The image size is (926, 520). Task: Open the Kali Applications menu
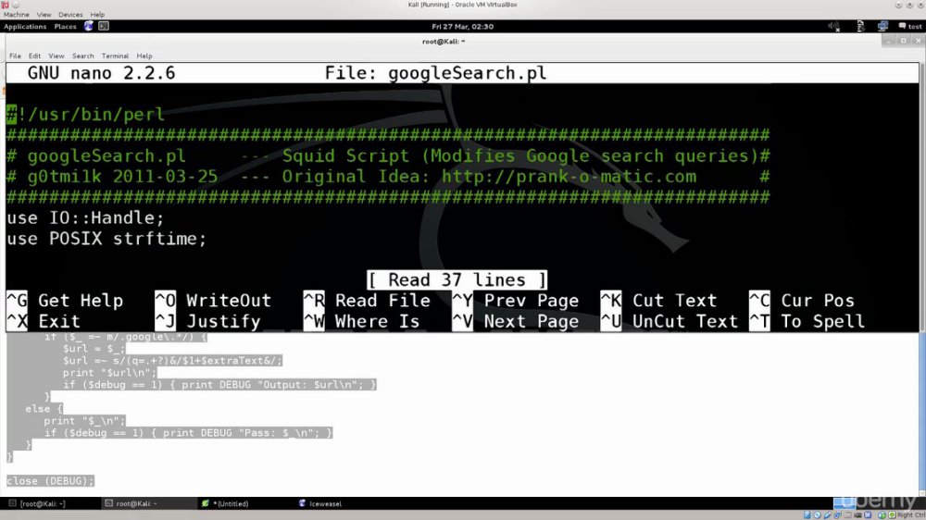[x=25, y=27]
